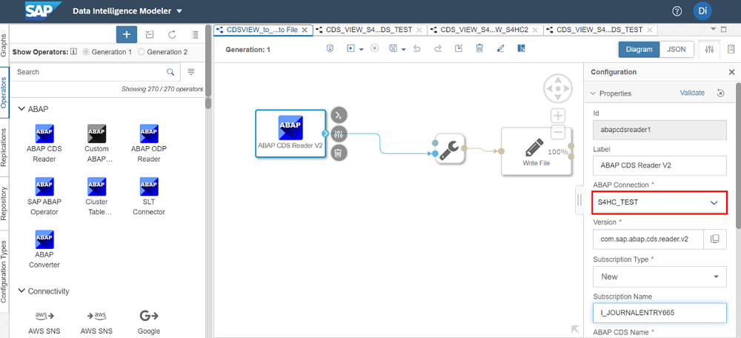The height and width of the screenshot is (338, 741).
Task: Click the SAP logo
Action: tap(44, 10)
